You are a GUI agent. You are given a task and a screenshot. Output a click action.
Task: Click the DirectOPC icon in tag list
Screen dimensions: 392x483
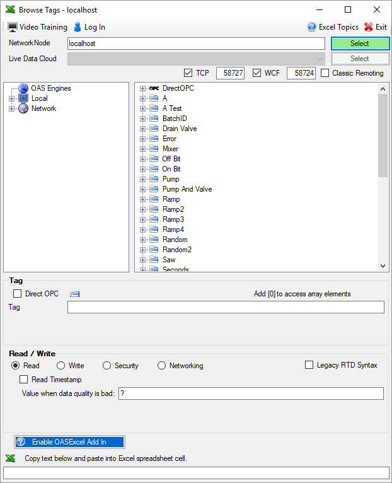coord(154,88)
